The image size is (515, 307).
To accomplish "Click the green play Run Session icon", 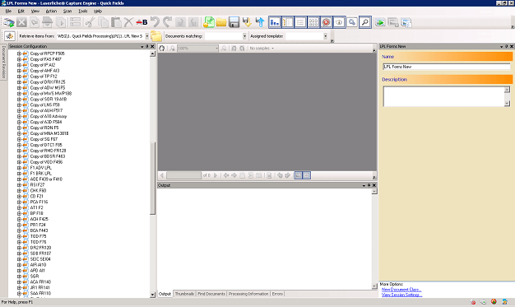I will click(380, 22).
